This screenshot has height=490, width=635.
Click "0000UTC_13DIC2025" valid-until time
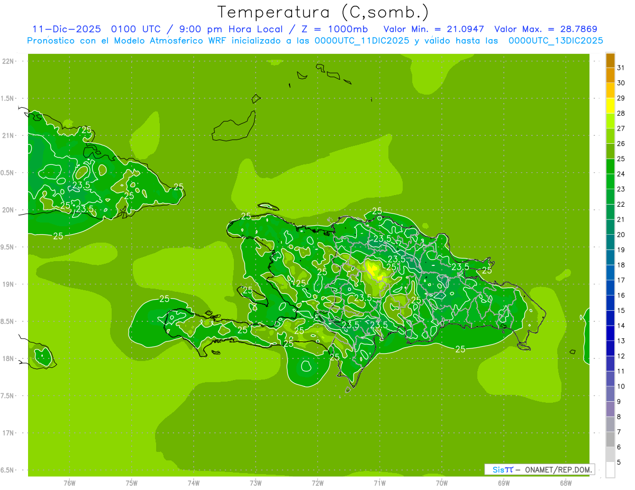[556, 41]
